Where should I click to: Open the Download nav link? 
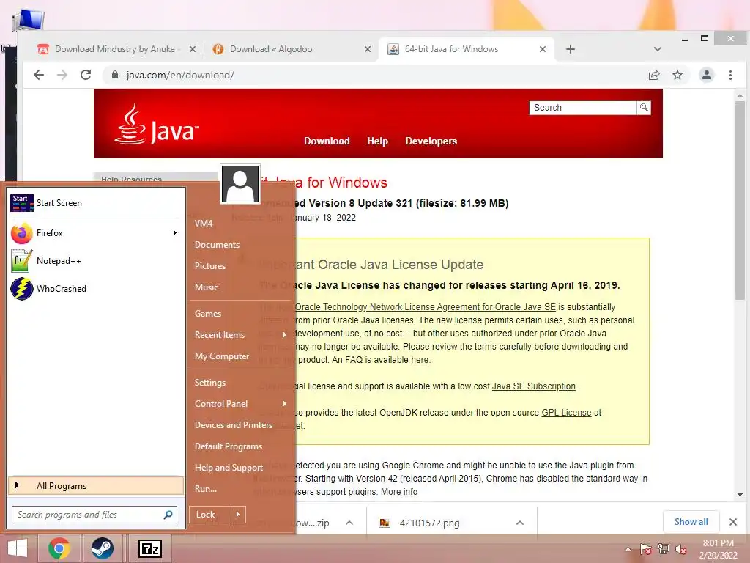327,141
